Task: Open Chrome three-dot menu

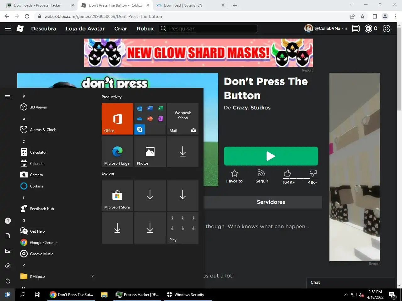Action: click(x=395, y=16)
